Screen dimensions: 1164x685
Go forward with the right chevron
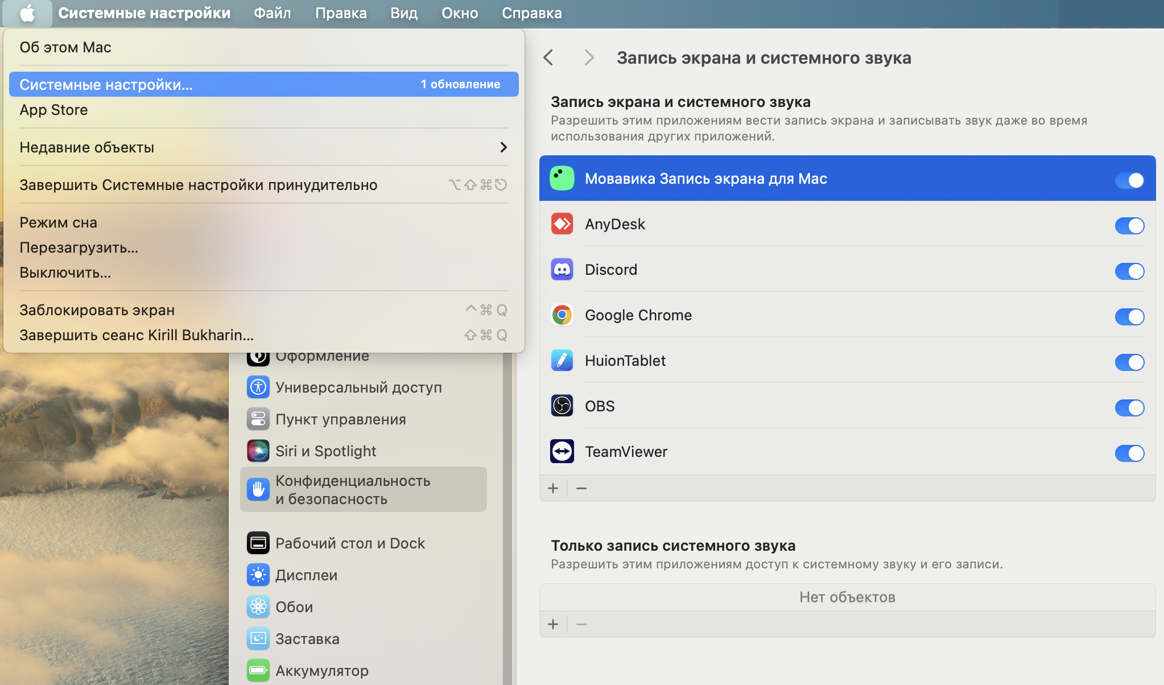point(589,57)
